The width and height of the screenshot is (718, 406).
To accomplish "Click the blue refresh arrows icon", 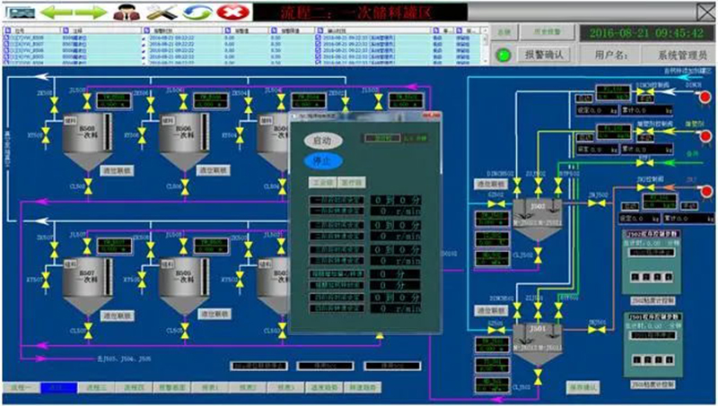I will click(197, 13).
